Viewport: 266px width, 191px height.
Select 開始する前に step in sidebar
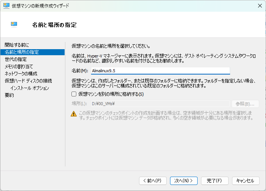pyautogui.click(x=17, y=45)
